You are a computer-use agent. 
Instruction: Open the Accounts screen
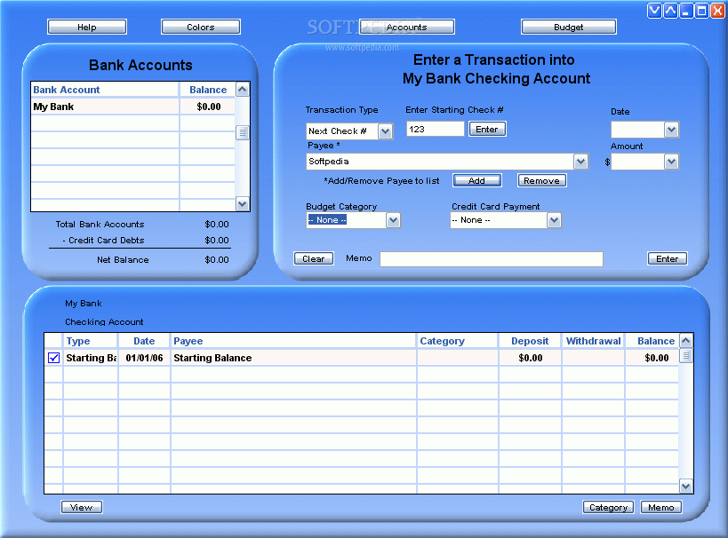point(407,27)
